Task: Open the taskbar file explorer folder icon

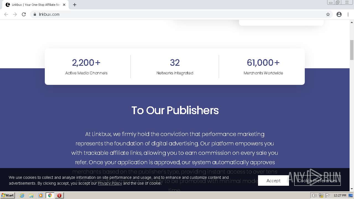Action: (x=31, y=195)
